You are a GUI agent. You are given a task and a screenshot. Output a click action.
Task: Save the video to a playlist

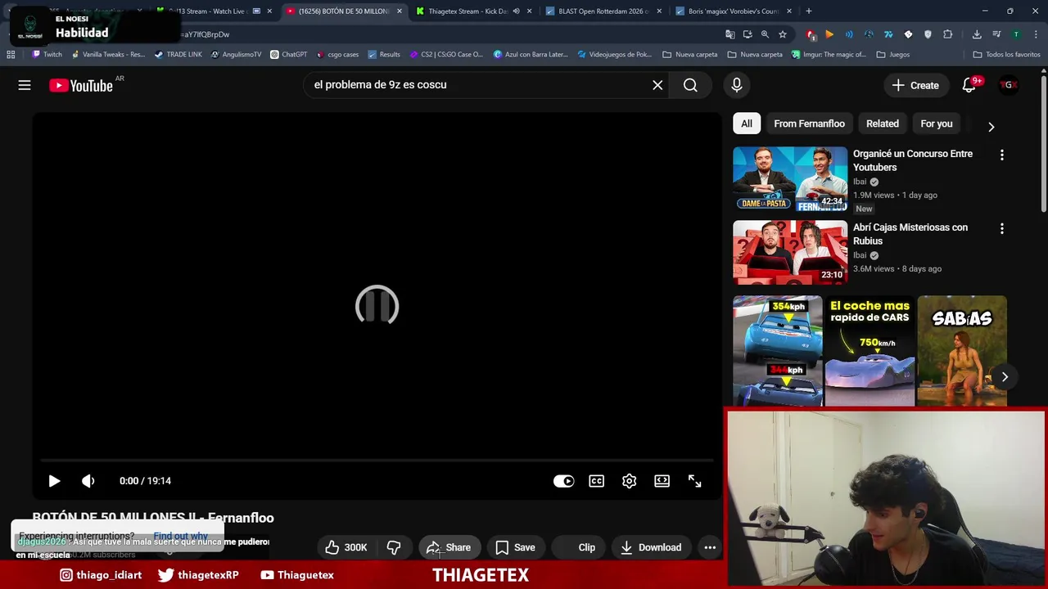coord(515,547)
